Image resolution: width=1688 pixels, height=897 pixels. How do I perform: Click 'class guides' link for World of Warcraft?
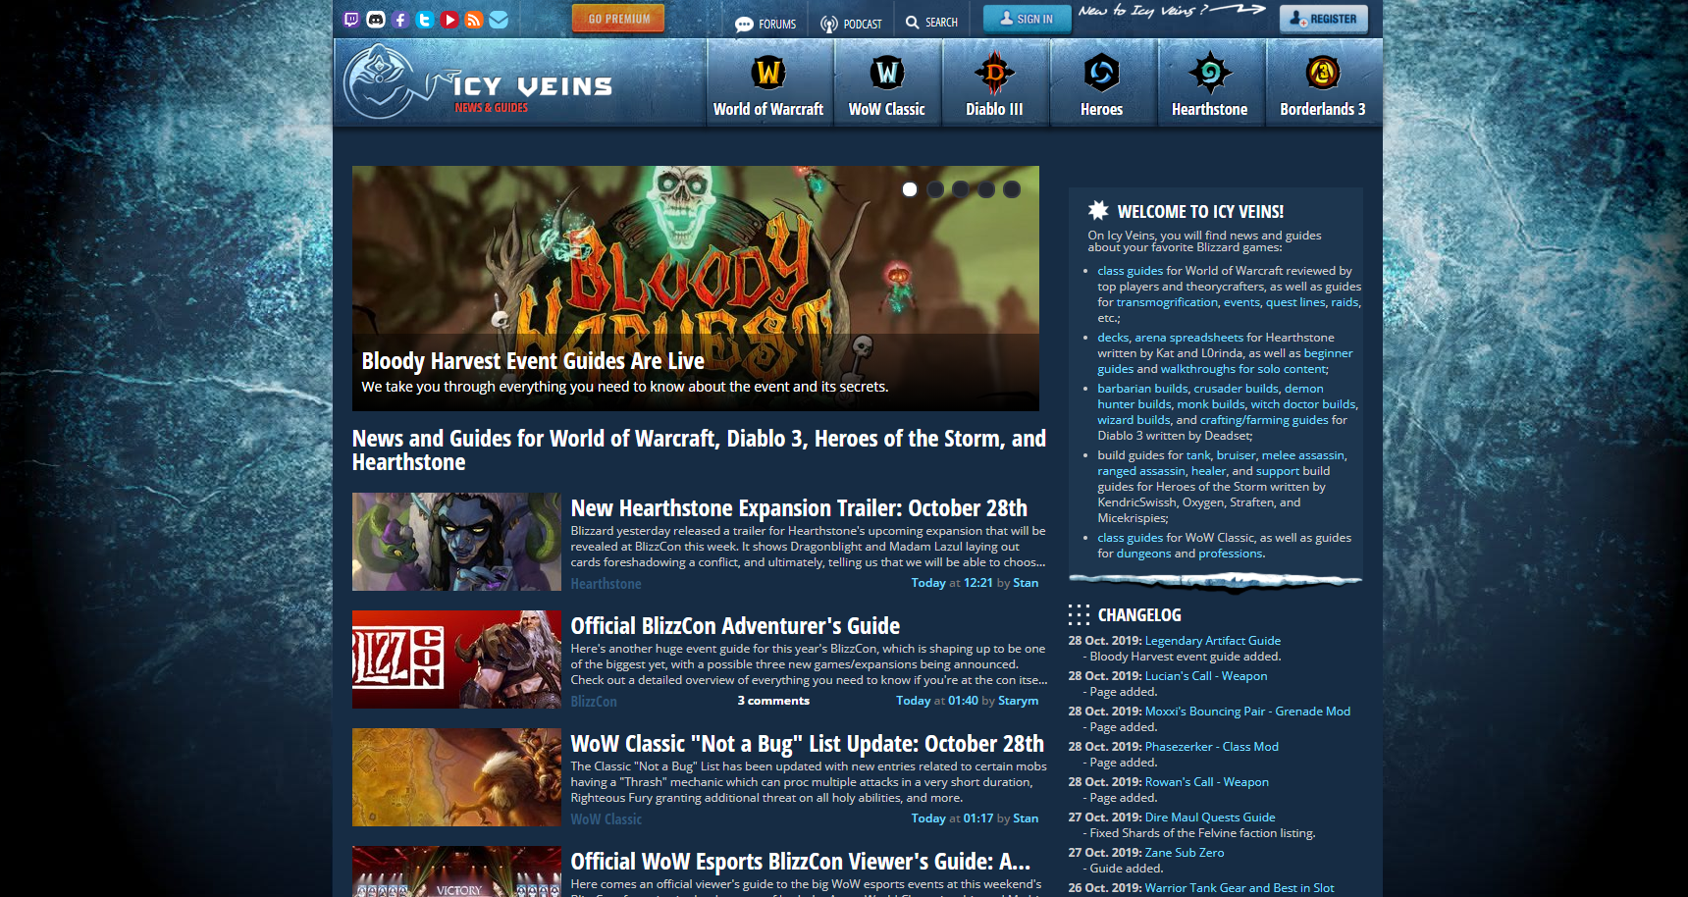click(1130, 271)
